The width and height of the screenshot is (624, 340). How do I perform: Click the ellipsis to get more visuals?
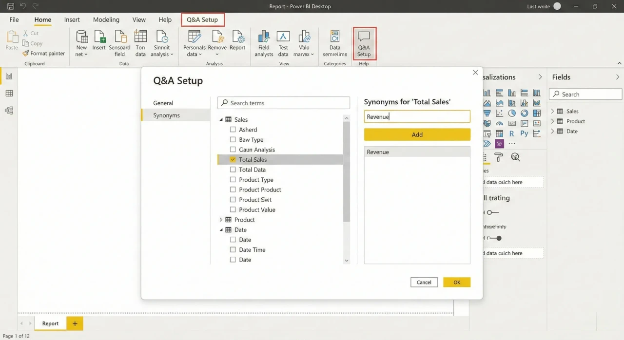pyautogui.click(x=512, y=144)
